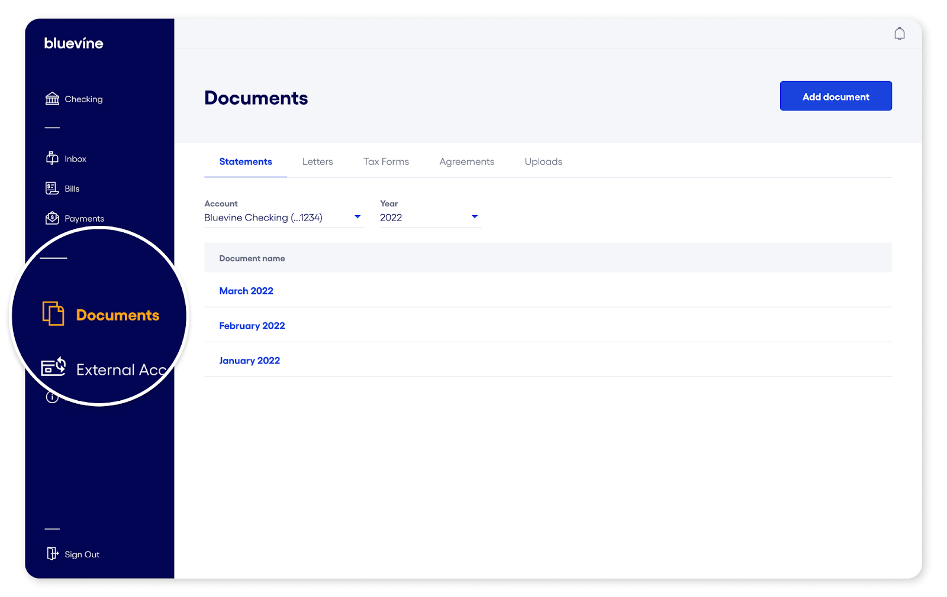Expand the Year dropdown set to 2022
The height and width of the screenshot is (597, 947).
coord(429,217)
